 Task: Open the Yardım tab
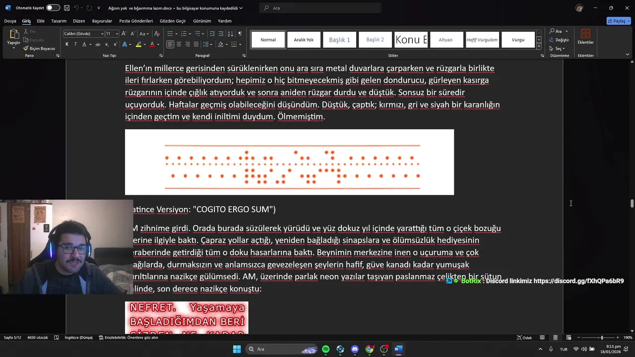[x=225, y=21]
